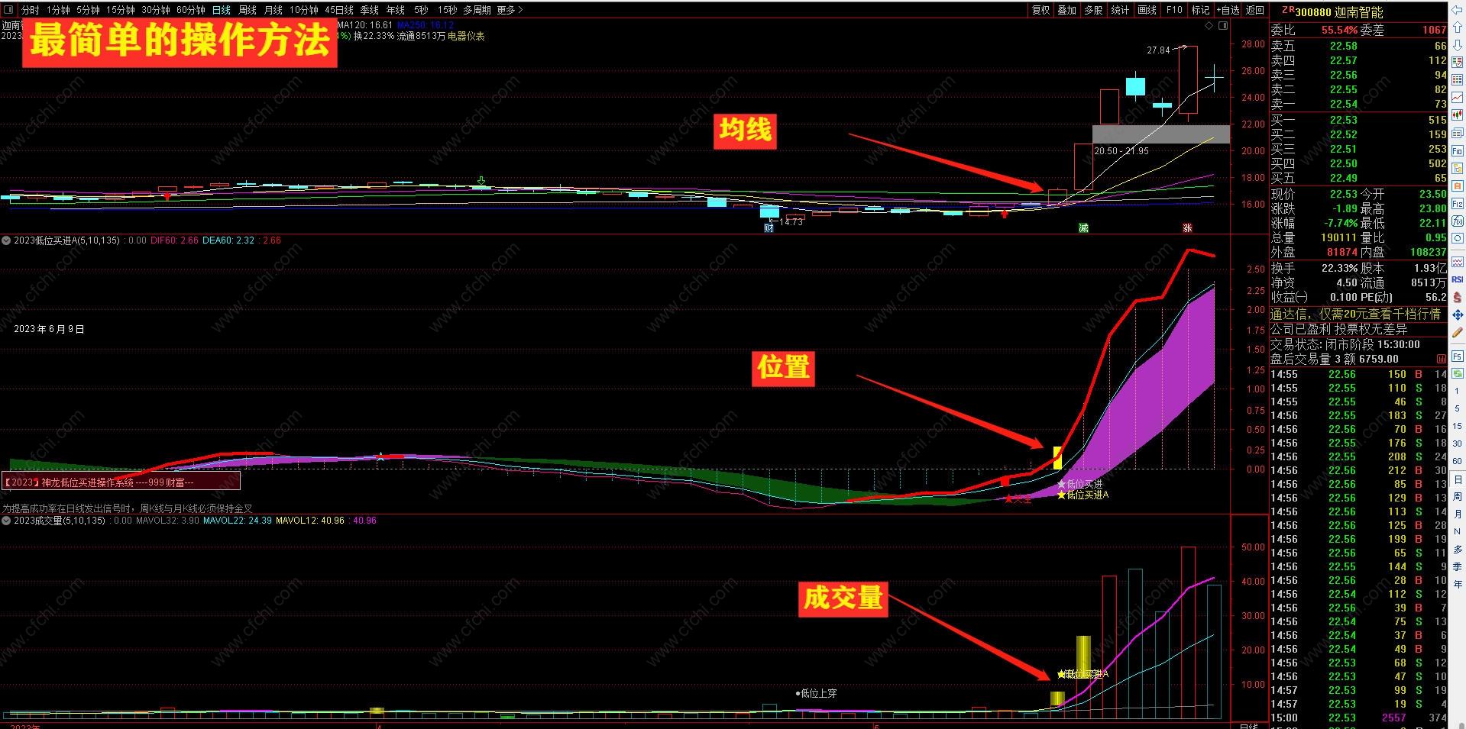The width and height of the screenshot is (1466, 729).
Task: Click the 画线 draw line button
Action: pyautogui.click(x=1147, y=10)
